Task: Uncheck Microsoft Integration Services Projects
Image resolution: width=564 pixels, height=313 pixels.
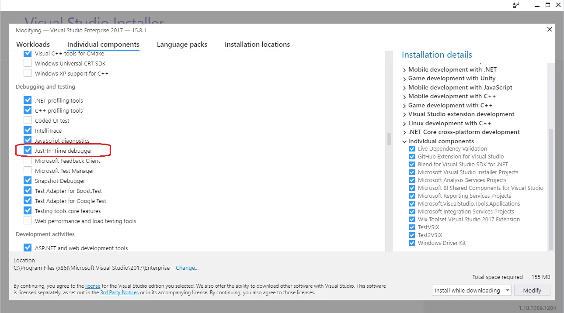Action: pyautogui.click(x=412, y=212)
